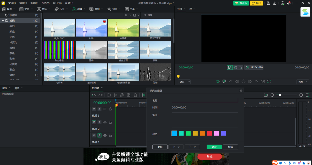Switch to the 贴纸 tab

pos(113,9)
